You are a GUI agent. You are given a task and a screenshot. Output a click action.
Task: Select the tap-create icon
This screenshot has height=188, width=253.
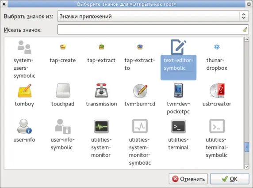63,47
